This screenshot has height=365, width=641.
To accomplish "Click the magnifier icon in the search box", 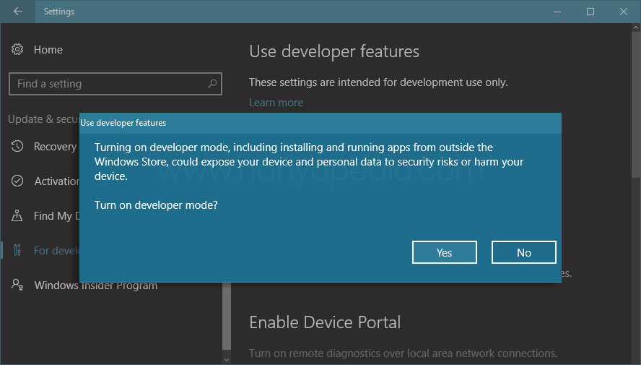I will pos(212,84).
